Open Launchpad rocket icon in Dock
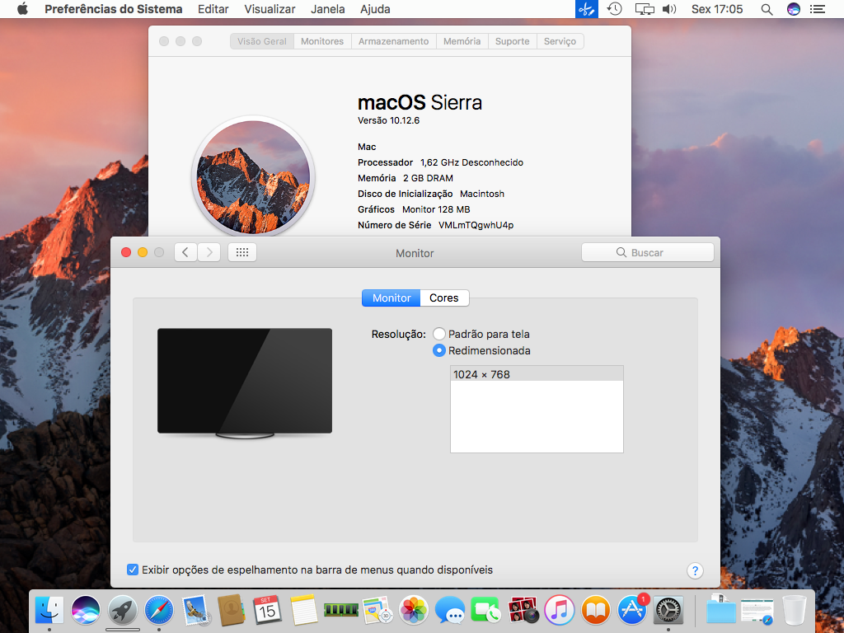This screenshot has width=844, height=633. [x=122, y=611]
